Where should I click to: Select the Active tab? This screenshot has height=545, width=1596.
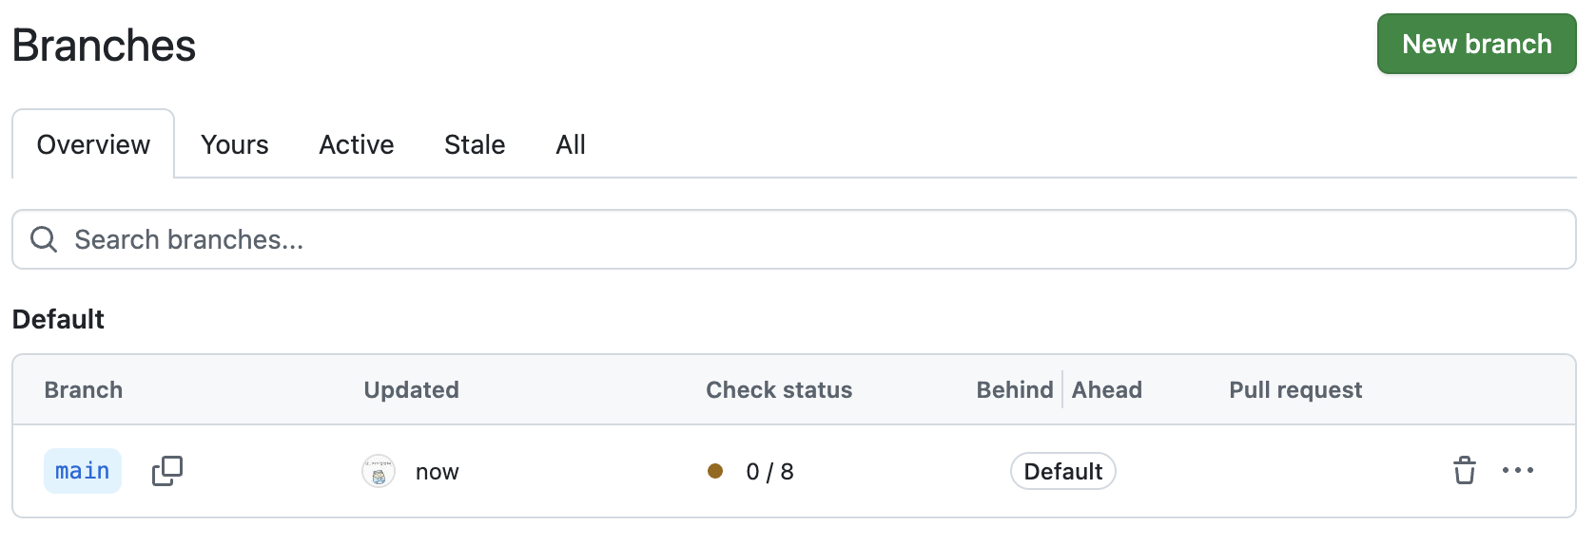tap(357, 144)
